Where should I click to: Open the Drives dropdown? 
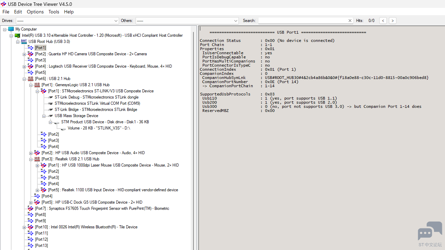(116, 21)
